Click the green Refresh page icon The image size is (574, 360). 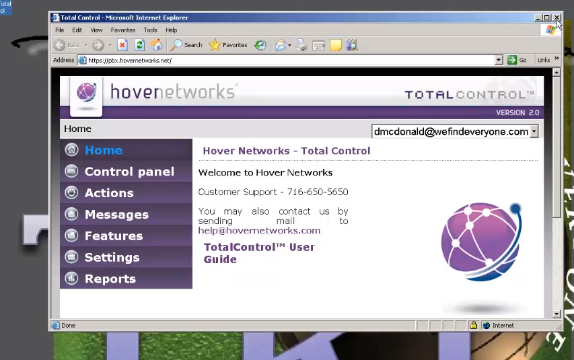(x=139, y=45)
